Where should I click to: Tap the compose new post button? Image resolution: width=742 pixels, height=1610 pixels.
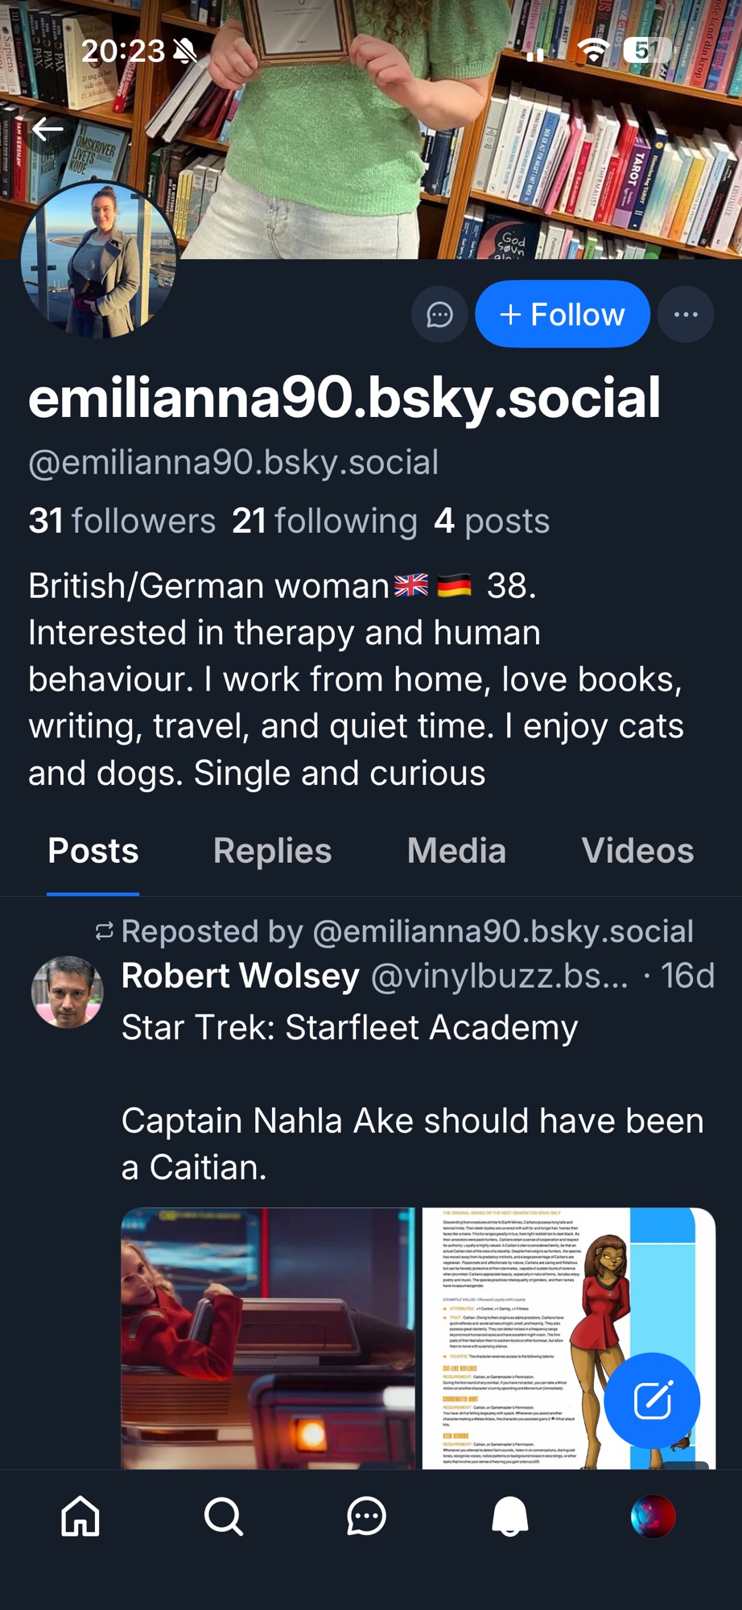tap(652, 1402)
